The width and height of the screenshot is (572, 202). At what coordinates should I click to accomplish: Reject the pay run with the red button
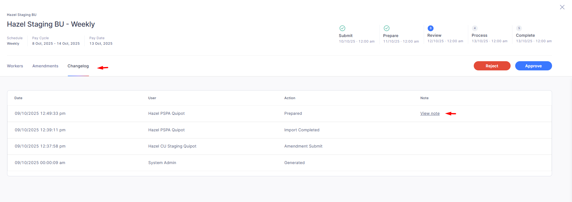[492, 66]
